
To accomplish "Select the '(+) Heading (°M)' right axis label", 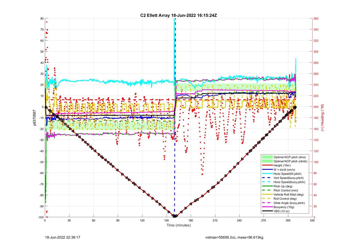I will tap(322, 118).
